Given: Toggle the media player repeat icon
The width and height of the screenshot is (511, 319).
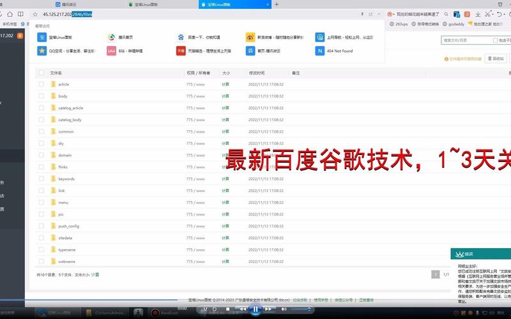Looking at the screenshot, I should click(x=215, y=309).
